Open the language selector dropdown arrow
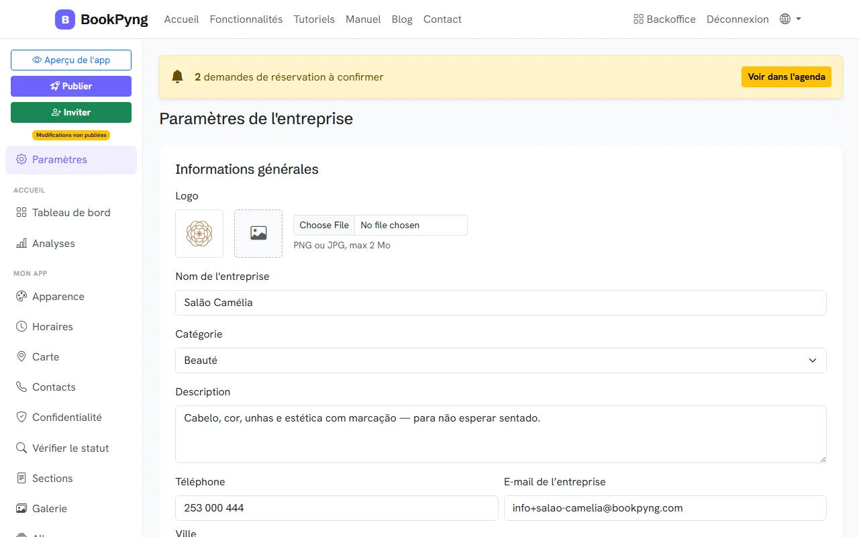The height and width of the screenshot is (537, 859). click(799, 19)
